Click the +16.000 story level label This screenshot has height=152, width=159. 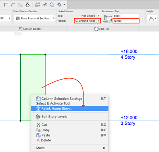[129, 51]
